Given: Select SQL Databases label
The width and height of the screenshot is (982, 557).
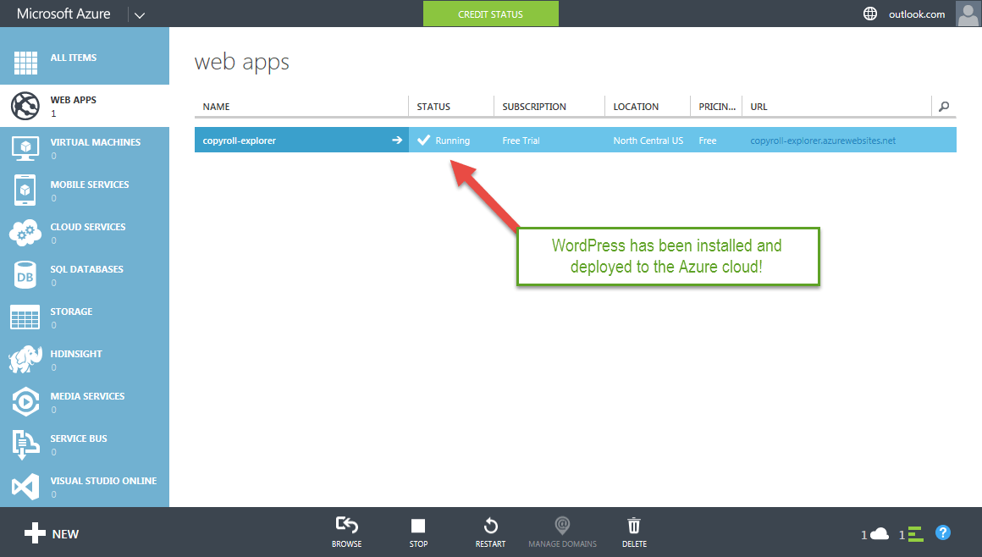Looking at the screenshot, I should [86, 269].
